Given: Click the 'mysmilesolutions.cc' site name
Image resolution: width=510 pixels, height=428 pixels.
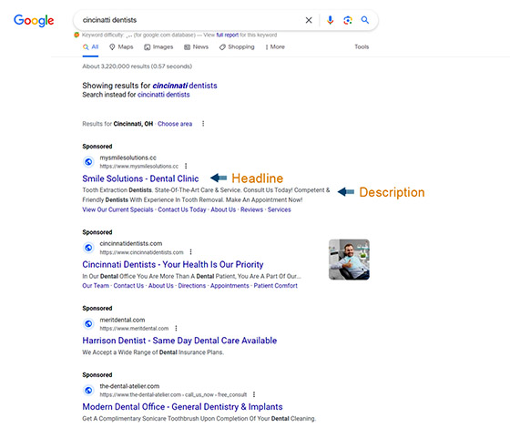Looking at the screenshot, I should (x=127, y=158).
